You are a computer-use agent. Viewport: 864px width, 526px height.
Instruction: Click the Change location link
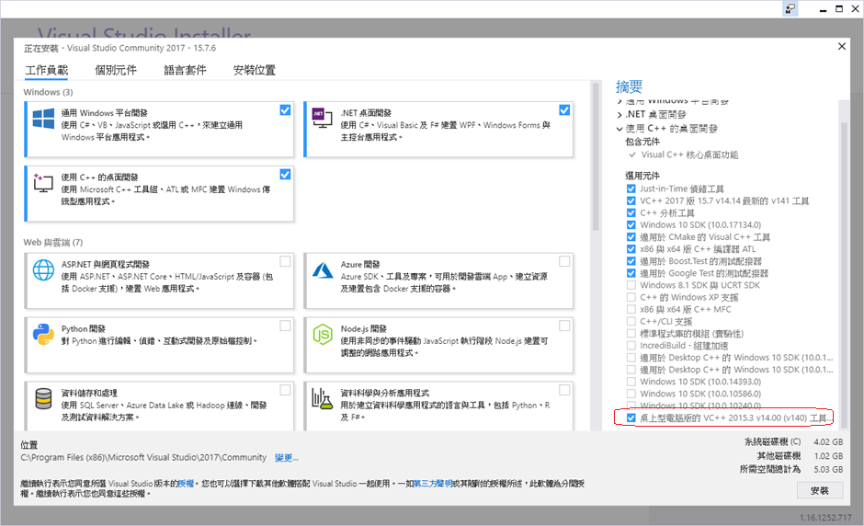287,458
